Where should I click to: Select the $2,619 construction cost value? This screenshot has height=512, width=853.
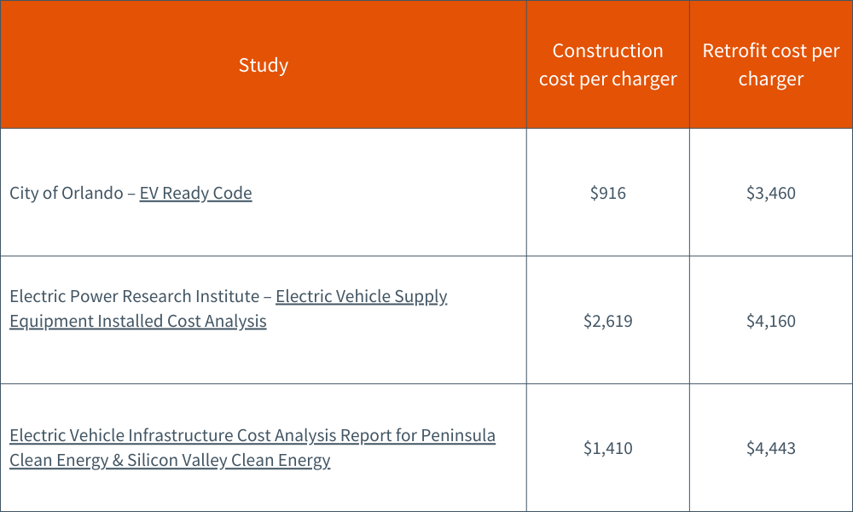[x=607, y=321]
